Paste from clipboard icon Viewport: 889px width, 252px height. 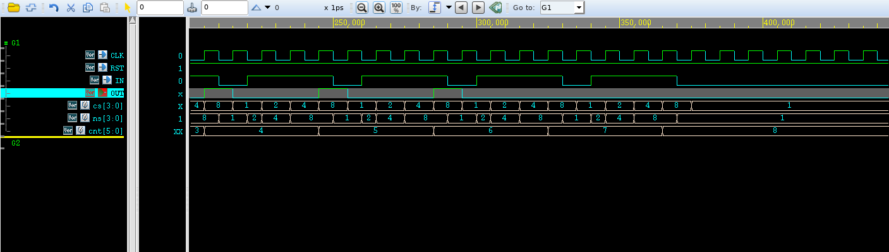click(x=105, y=8)
